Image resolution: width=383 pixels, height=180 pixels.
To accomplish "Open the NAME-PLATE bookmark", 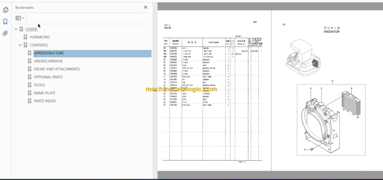I will click(44, 93).
